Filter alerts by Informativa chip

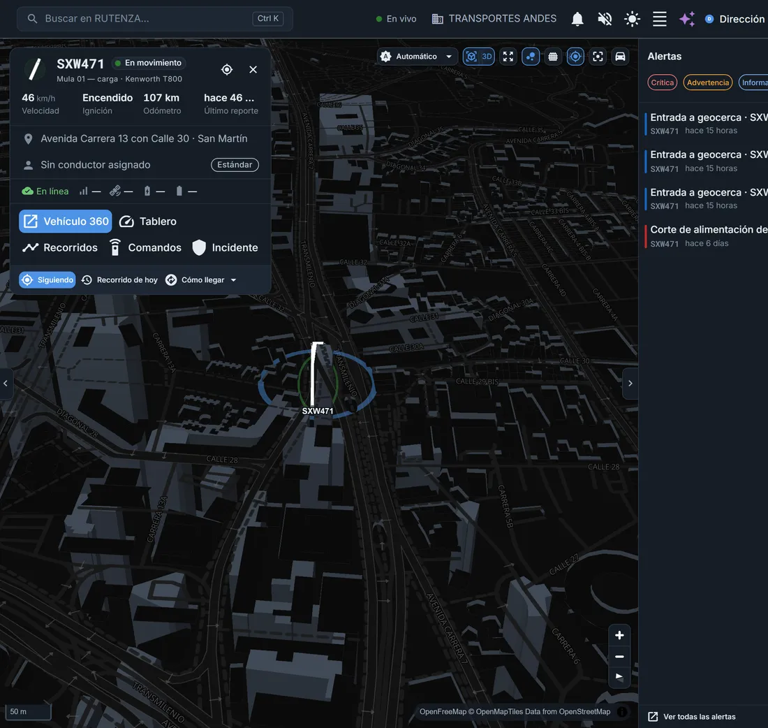click(x=753, y=82)
